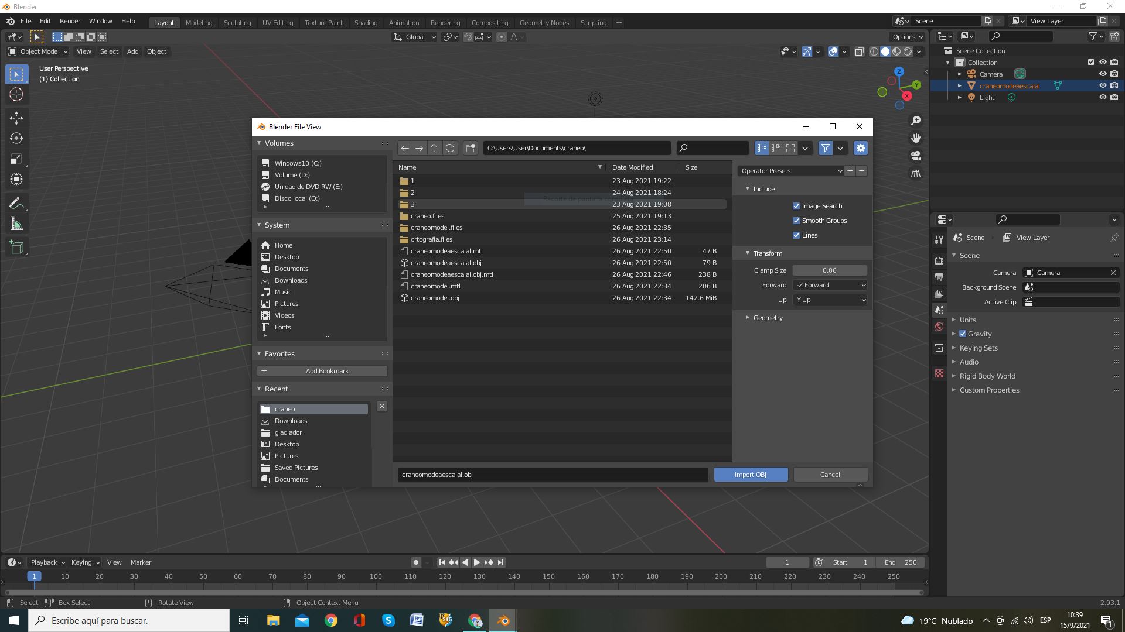Image resolution: width=1125 pixels, height=632 pixels.
Task: Select the Move tool in the toolbar
Action: click(16, 118)
